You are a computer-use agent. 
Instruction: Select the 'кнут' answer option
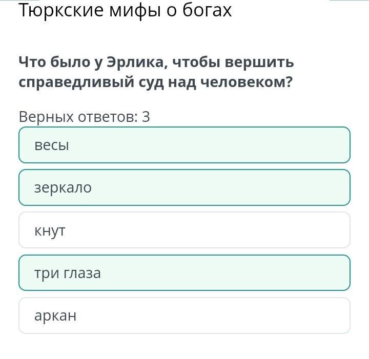(184, 230)
